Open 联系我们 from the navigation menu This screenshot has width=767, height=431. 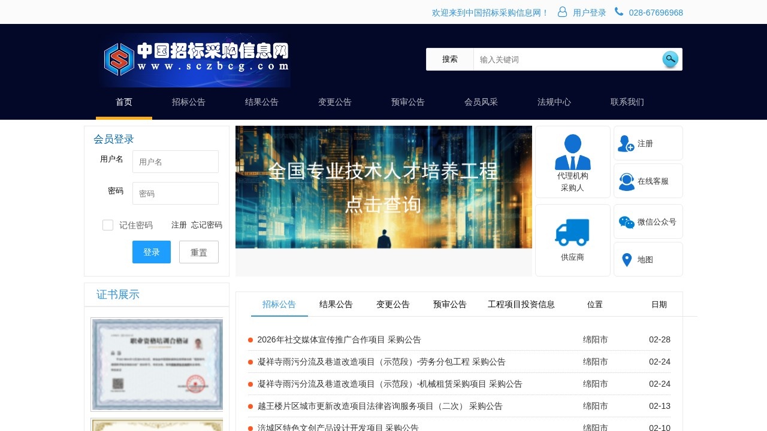(627, 102)
